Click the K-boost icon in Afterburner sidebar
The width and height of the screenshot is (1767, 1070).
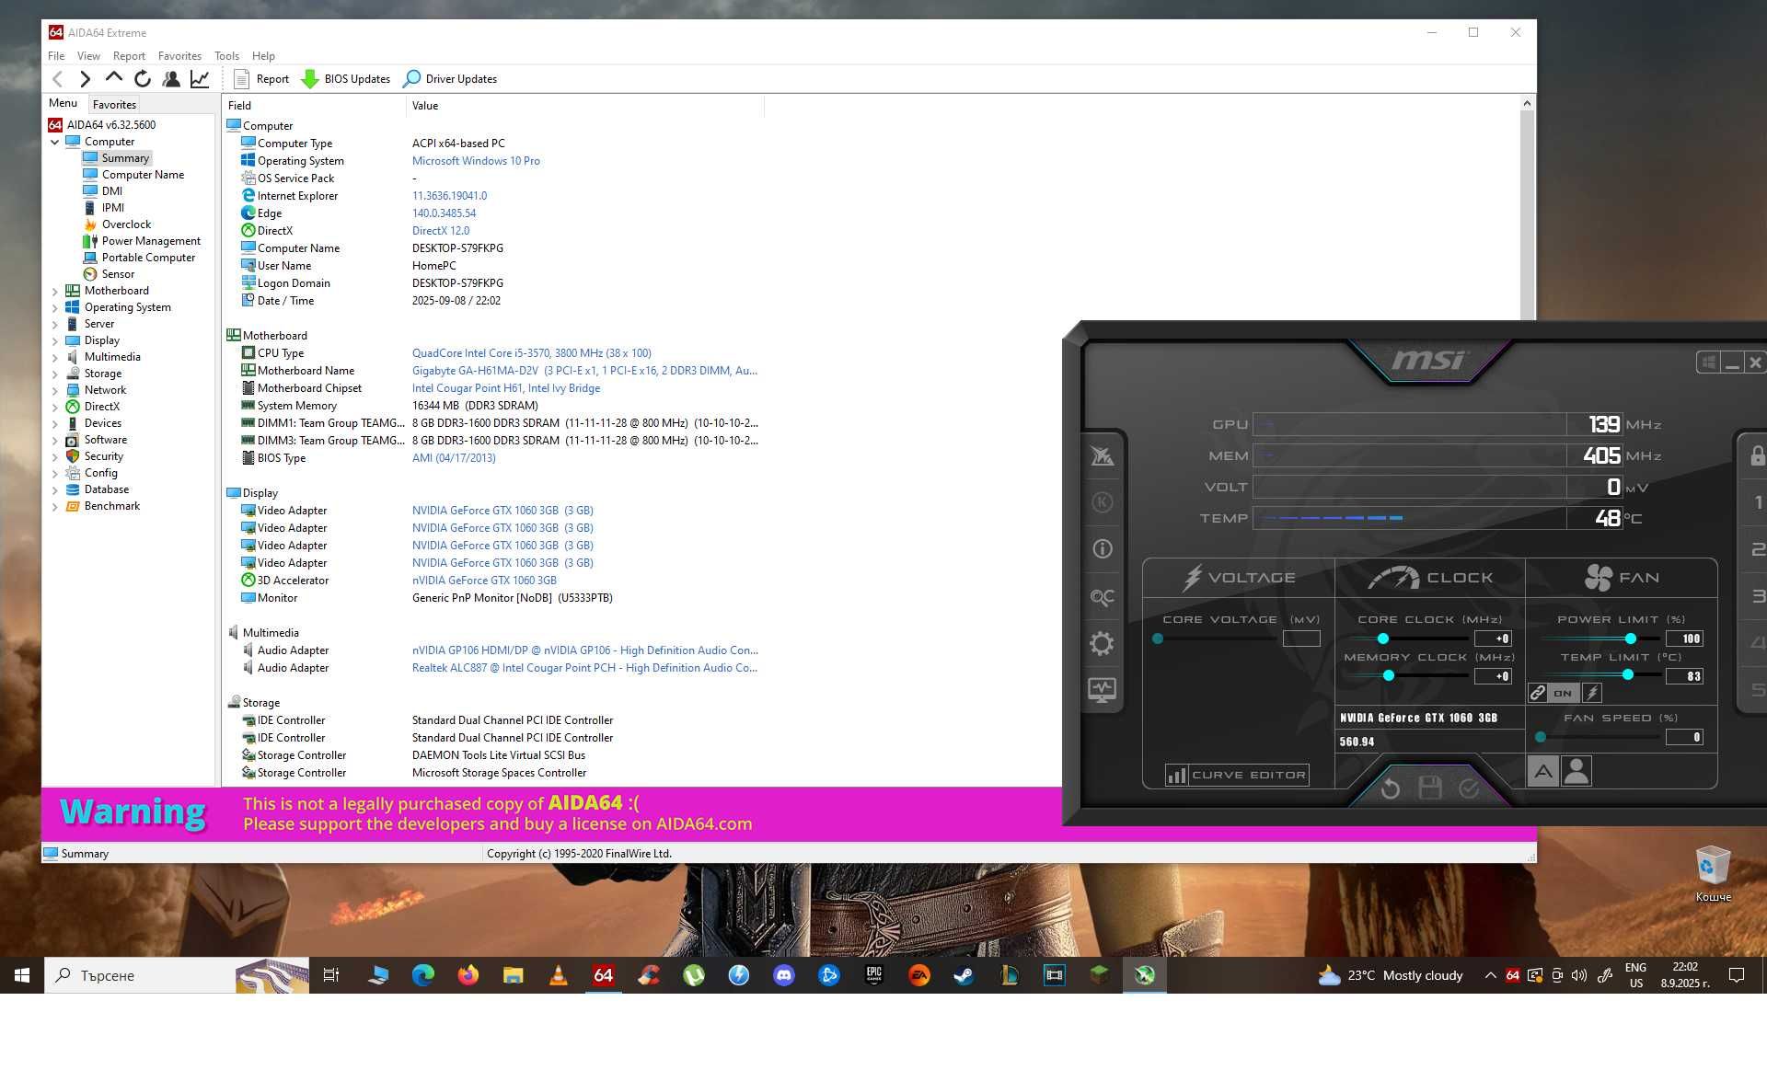pos(1102,502)
